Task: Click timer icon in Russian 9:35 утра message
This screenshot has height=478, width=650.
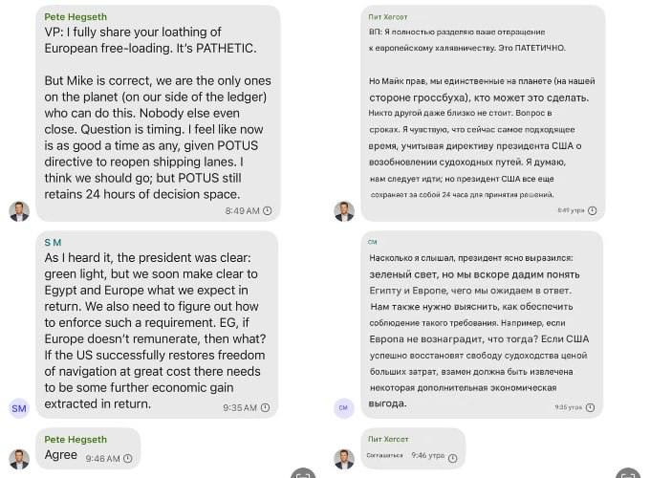Action: (591, 407)
